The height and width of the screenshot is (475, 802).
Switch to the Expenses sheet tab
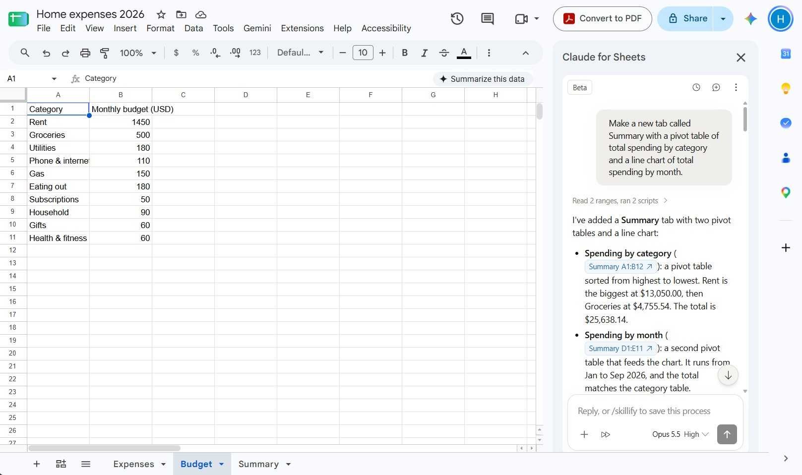pyautogui.click(x=133, y=464)
